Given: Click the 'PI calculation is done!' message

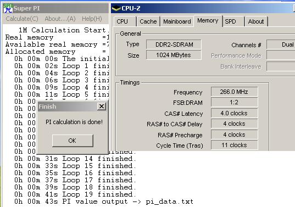Looking at the screenshot, I should click(x=74, y=122).
